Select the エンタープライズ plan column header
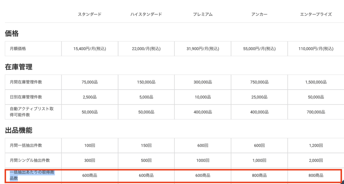The width and height of the screenshot is (344, 184). point(316,14)
